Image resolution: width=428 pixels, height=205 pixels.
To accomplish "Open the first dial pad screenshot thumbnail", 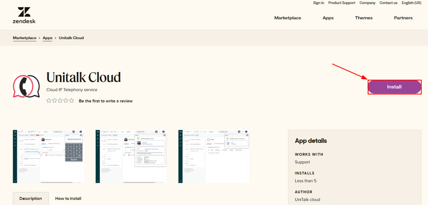I will (48, 156).
